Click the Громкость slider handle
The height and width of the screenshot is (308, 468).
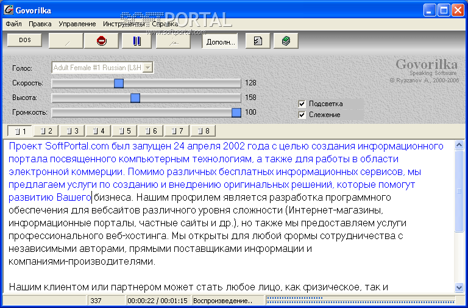tap(236, 112)
